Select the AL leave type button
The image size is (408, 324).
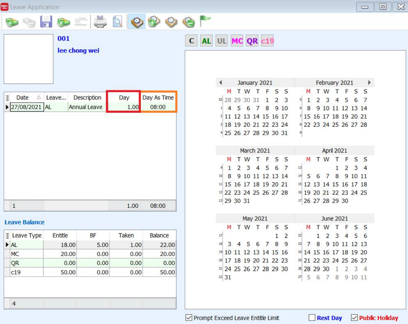point(206,41)
